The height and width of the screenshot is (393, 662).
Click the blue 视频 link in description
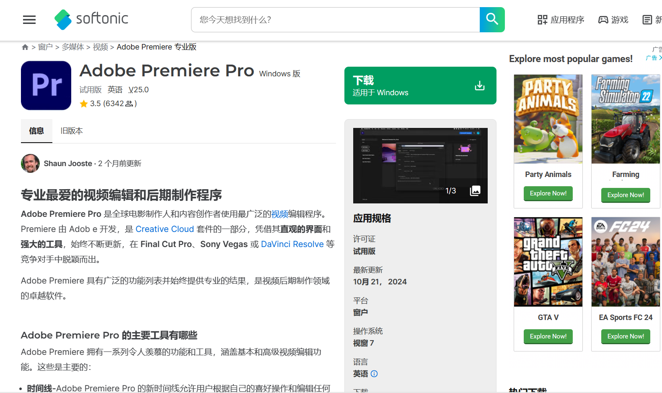click(x=279, y=214)
